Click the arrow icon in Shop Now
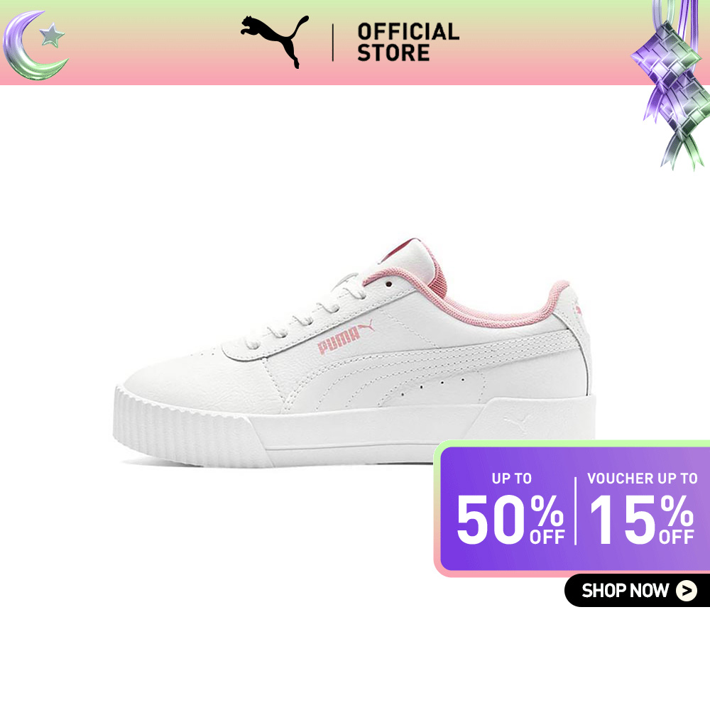Image resolution: width=710 pixels, height=710 pixels. point(687,591)
